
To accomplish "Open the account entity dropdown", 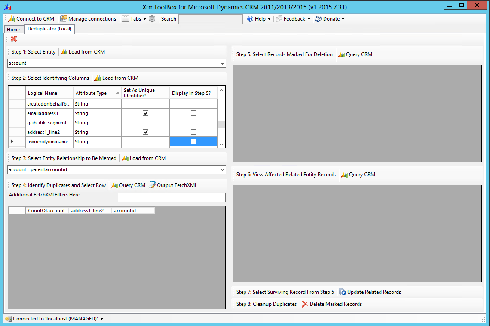I will tap(222, 63).
